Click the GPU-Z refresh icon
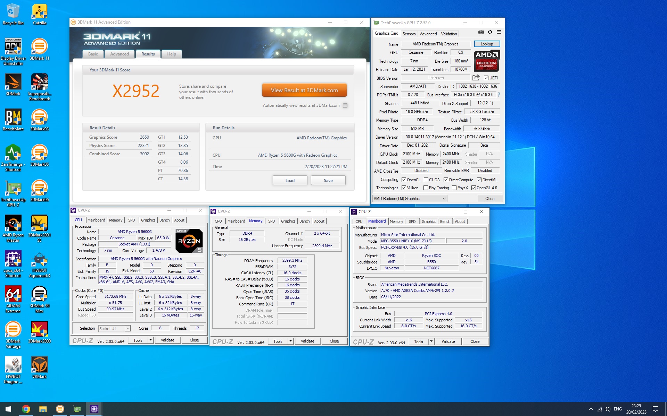 (490, 32)
